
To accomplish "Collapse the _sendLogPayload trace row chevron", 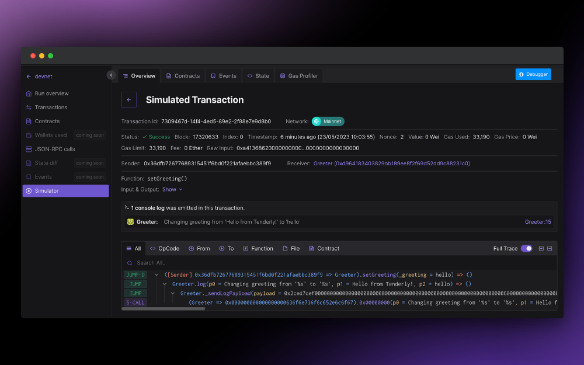I will click(x=172, y=294).
